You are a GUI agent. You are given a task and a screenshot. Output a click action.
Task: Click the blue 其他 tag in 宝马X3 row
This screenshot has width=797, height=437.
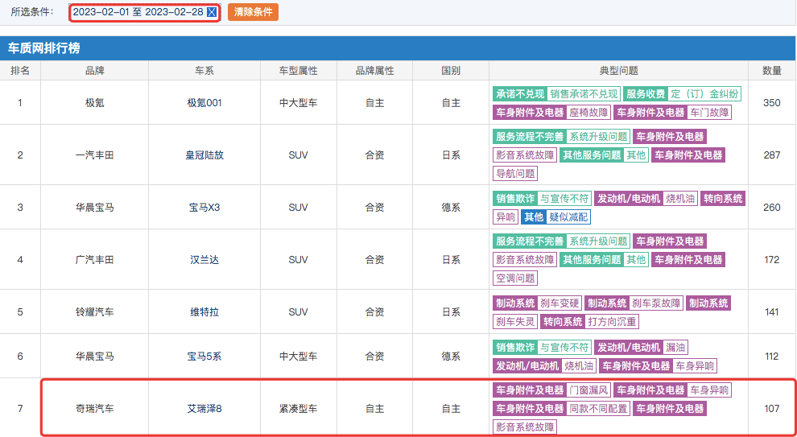coord(534,217)
